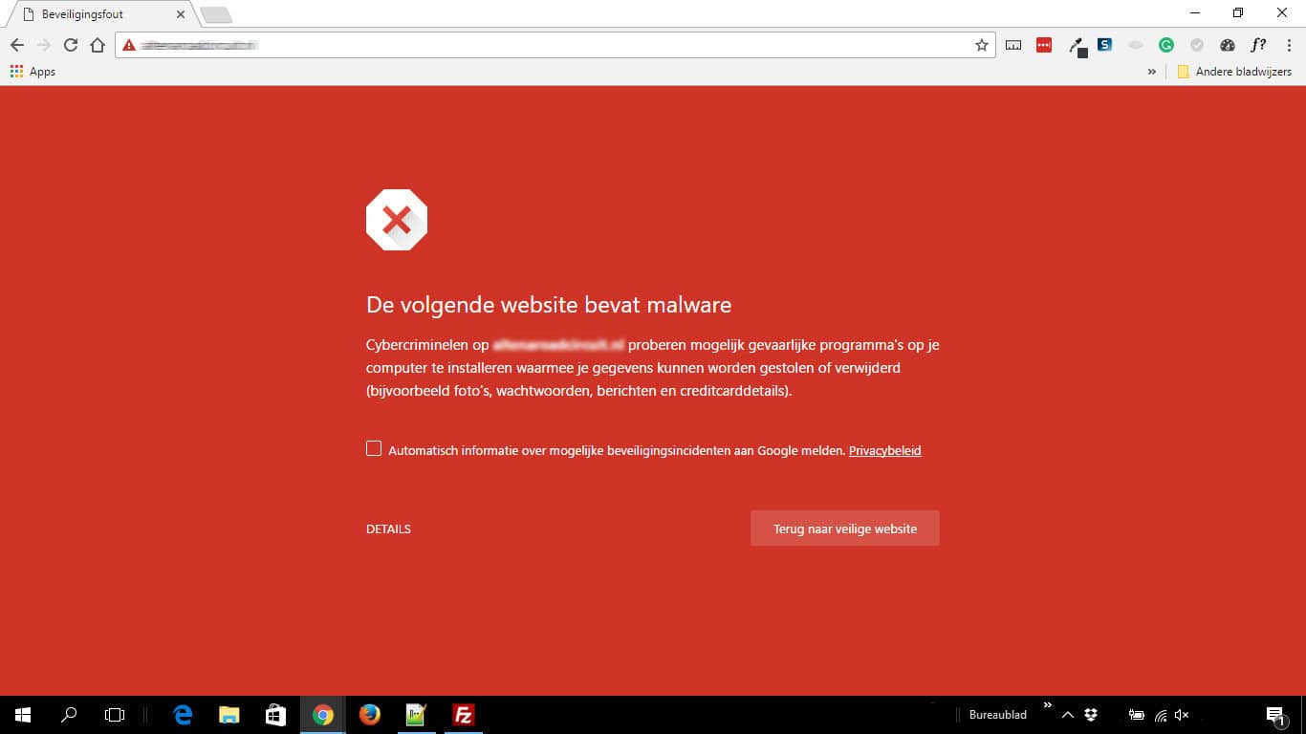This screenshot has height=734, width=1306.
Task: Open Chrome's three-dot menu
Action: (x=1290, y=44)
